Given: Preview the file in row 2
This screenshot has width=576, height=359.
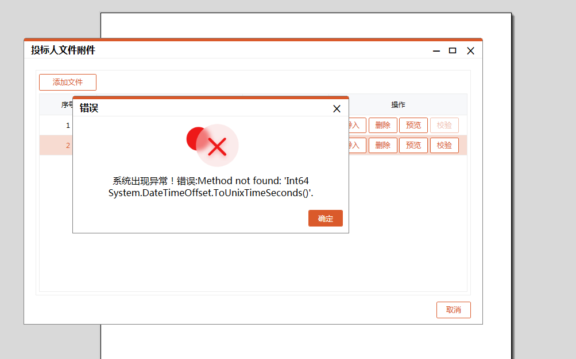Looking at the screenshot, I should 413,145.
